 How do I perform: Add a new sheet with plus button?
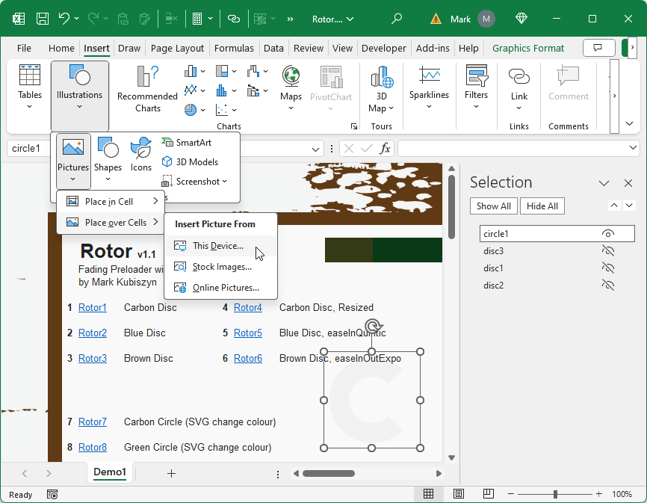tap(171, 473)
